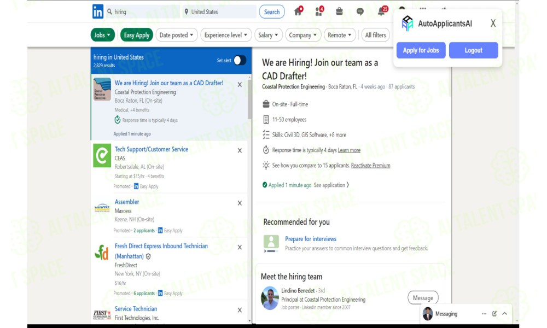Open the Remote filter dropdown
This screenshot has height=328, width=547.
pyautogui.click(x=340, y=35)
